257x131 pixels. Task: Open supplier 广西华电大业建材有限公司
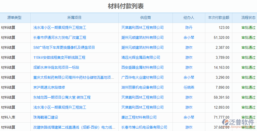(142, 77)
